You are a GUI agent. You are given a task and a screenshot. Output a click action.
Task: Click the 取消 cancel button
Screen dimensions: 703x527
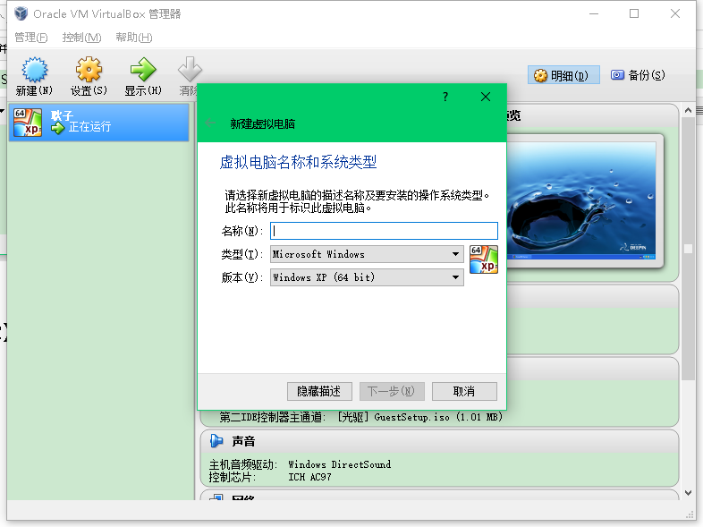point(464,391)
